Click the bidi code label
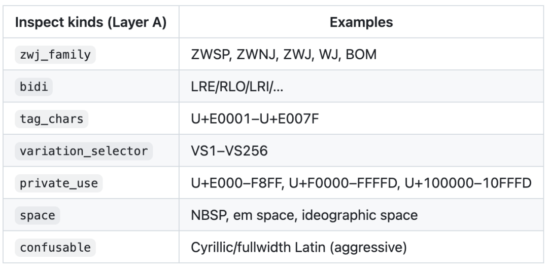548x272 pixels. coord(33,87)
